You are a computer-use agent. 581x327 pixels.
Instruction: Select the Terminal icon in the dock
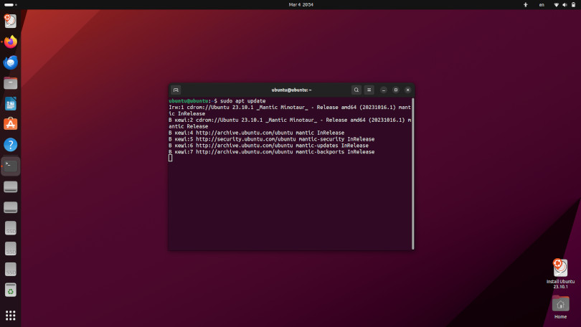[10, 166]
